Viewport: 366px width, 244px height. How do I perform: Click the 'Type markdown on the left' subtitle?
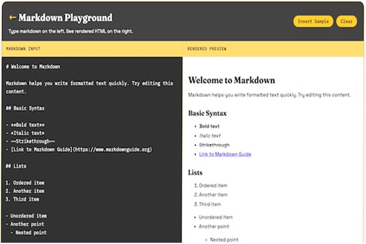tap(71, 31)
